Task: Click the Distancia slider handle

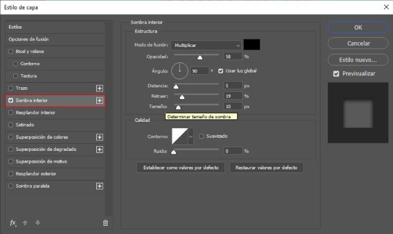Action: [176, 87]
